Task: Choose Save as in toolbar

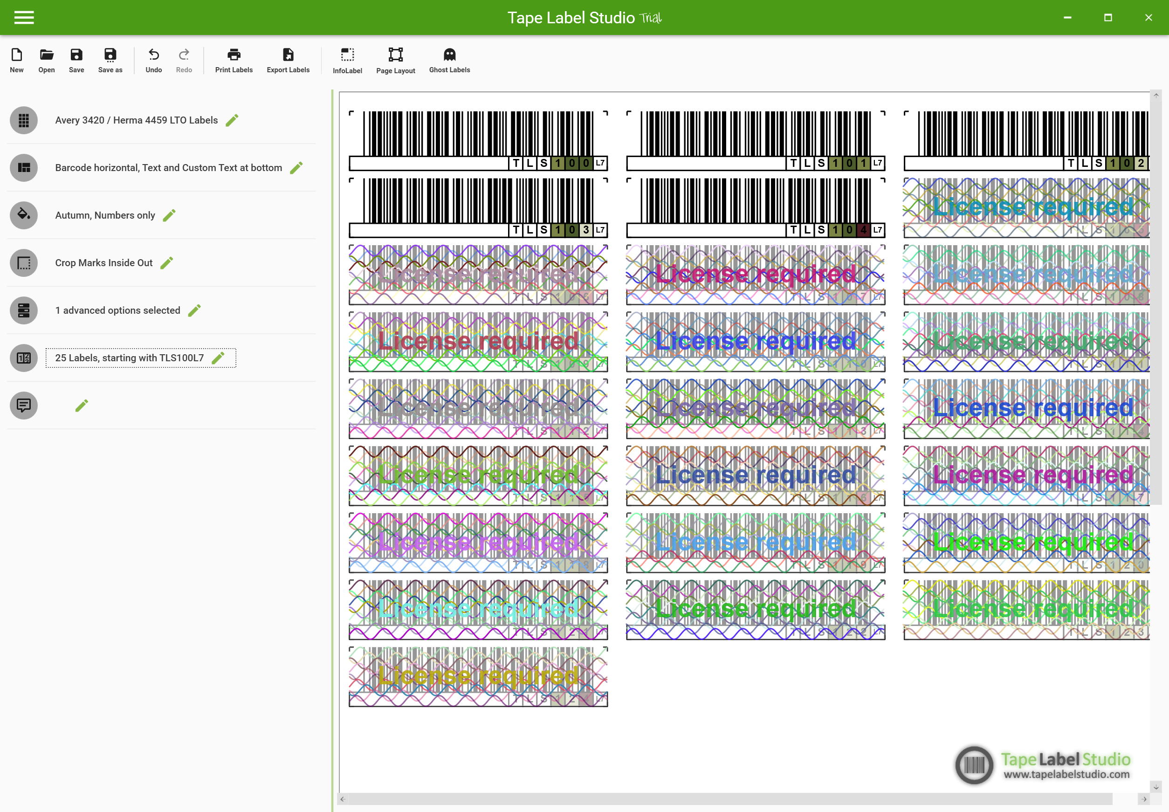Action: tap(110, 61)
